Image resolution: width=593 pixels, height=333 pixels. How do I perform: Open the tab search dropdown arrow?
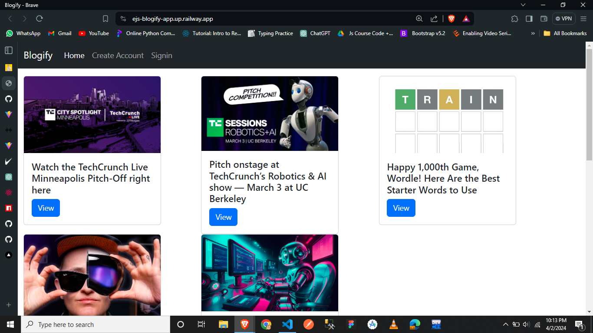tap(523, 5)
